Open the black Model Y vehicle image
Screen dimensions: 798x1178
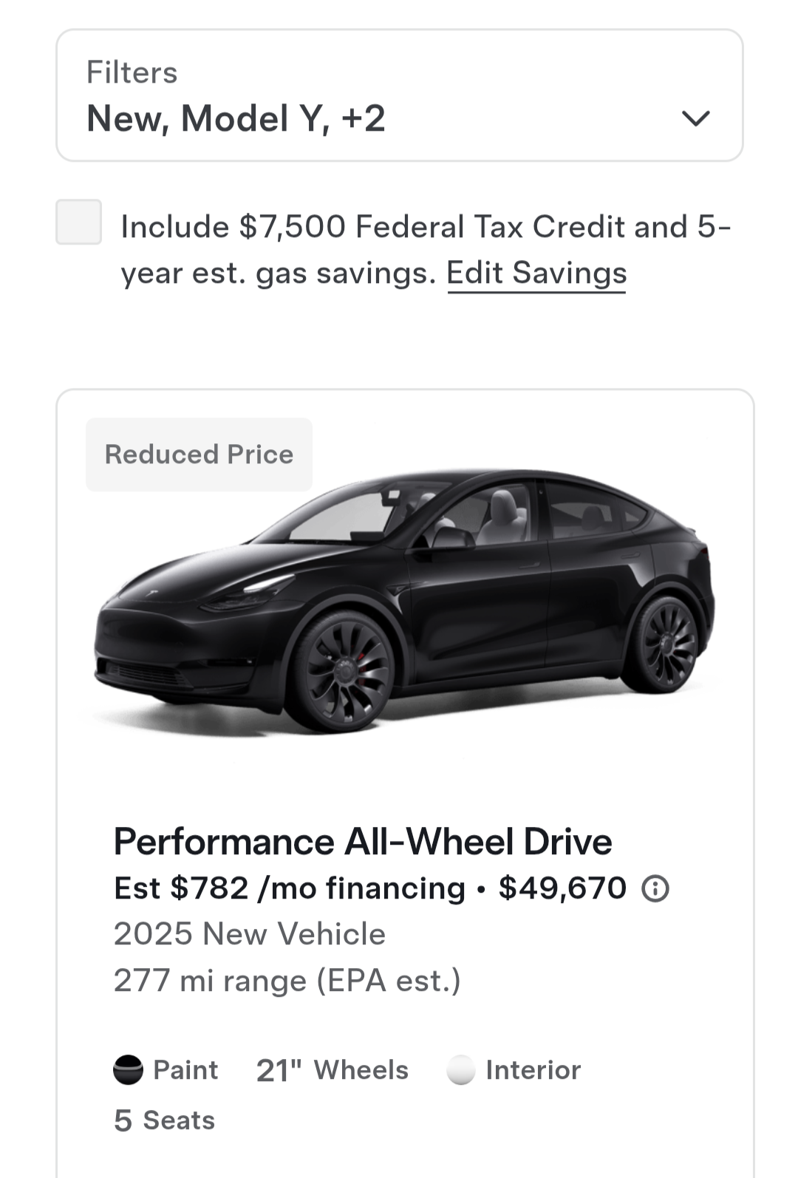[403, 599]
